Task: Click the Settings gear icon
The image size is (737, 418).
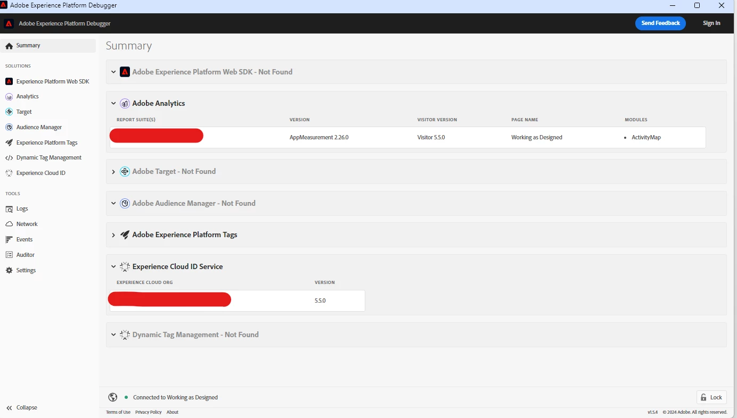Action: tap(9, 270)
